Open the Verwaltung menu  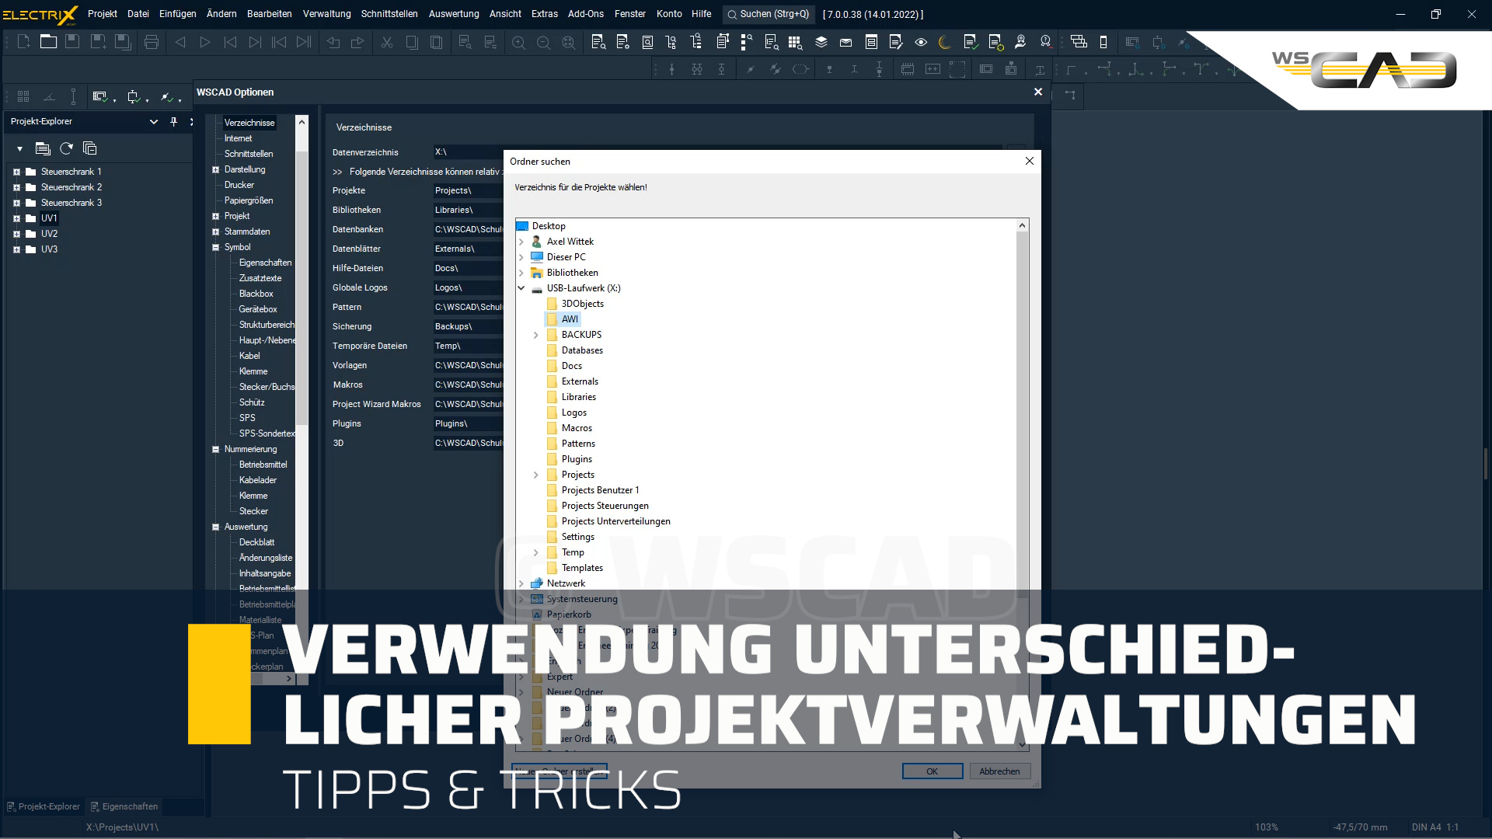tap(326, 14)
